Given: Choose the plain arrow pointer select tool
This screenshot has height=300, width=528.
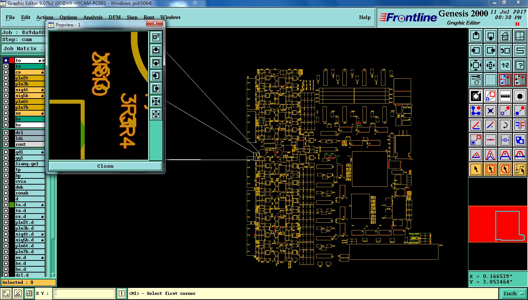Looking at the screenshot, I should click(476, 169).
